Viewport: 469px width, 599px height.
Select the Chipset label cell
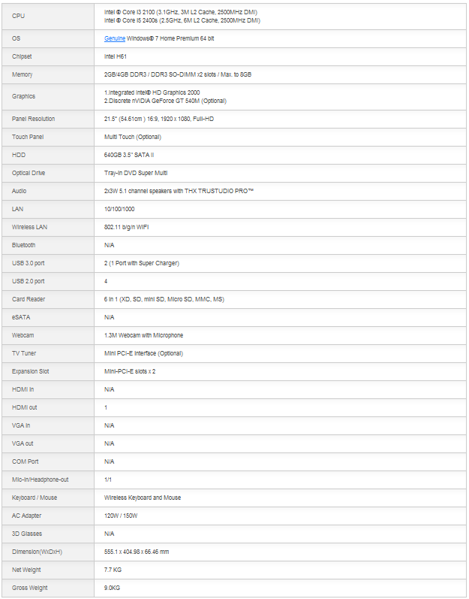coord(22,56)
